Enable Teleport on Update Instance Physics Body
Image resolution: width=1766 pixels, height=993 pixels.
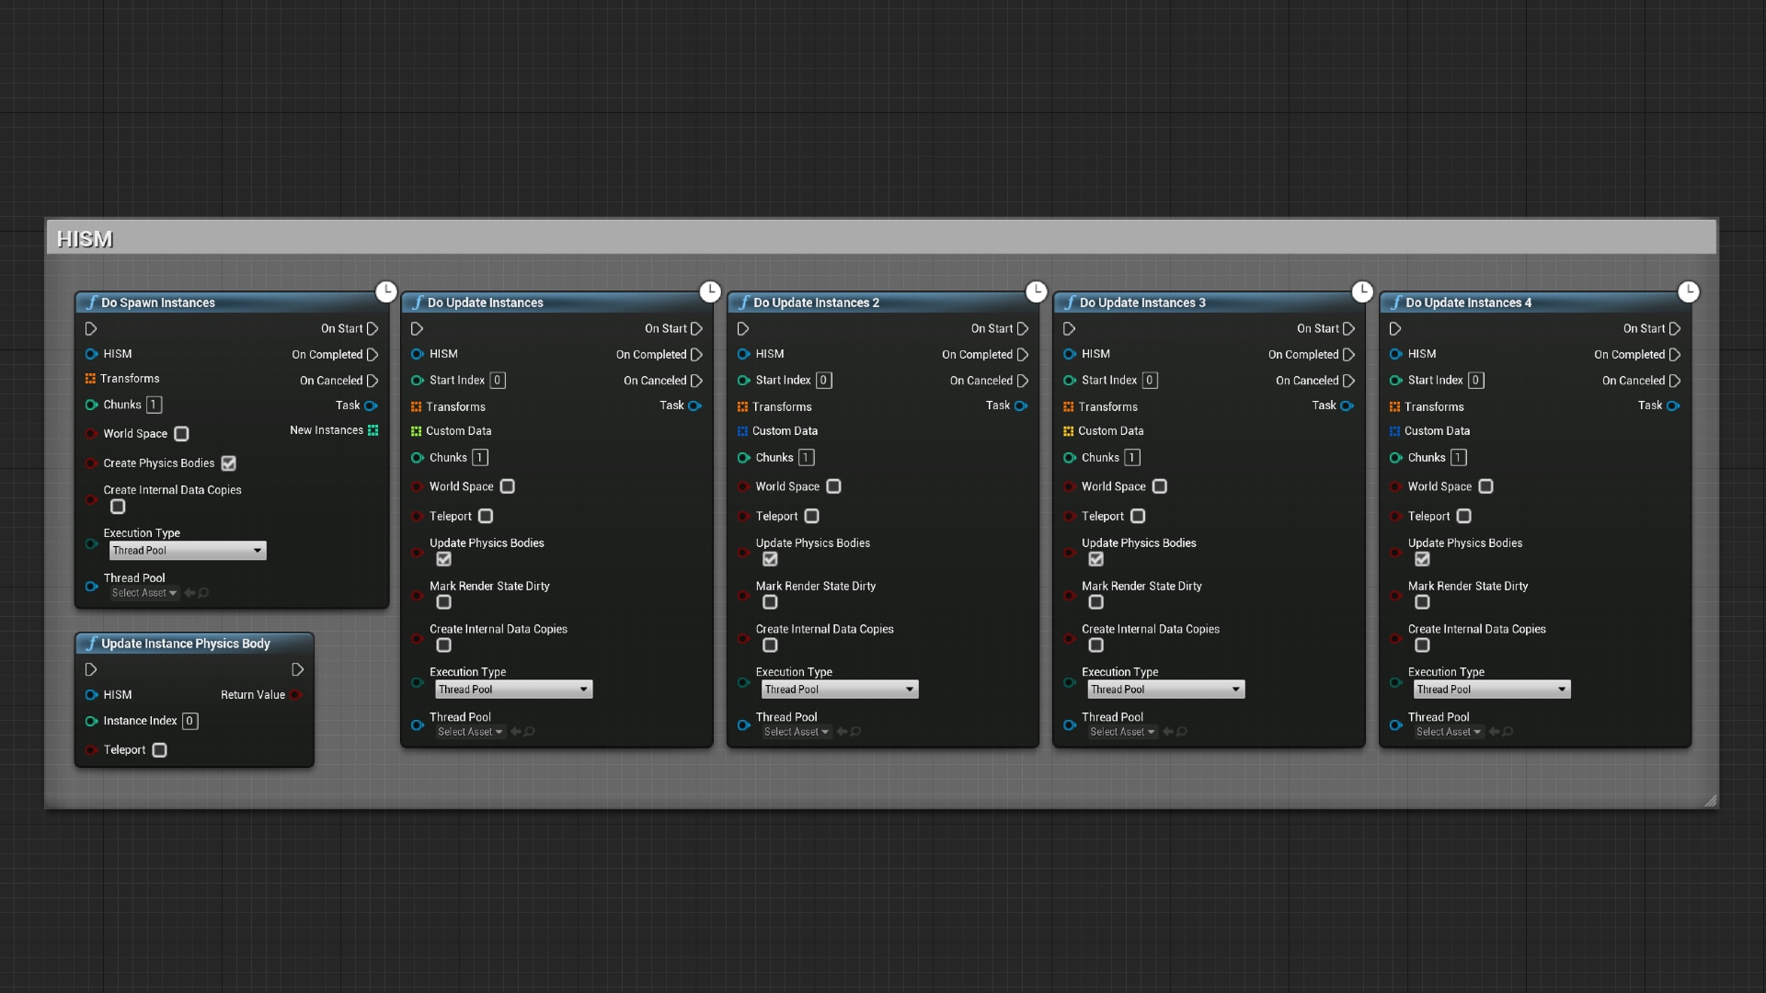pyautogui.click(x=159, y=750)
